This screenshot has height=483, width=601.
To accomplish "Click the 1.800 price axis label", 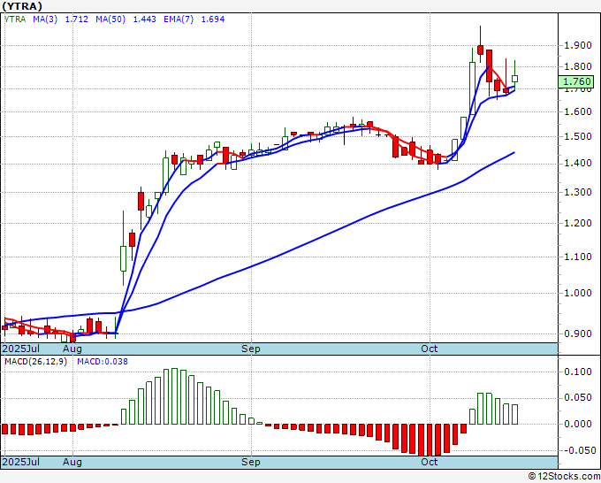I will click(x=578, y=66).
